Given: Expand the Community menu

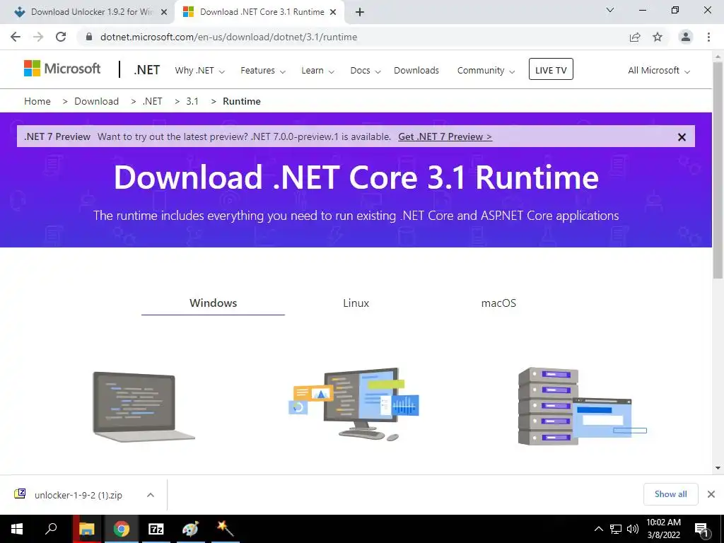Looking at the screenshot, I should pos(486,71).
